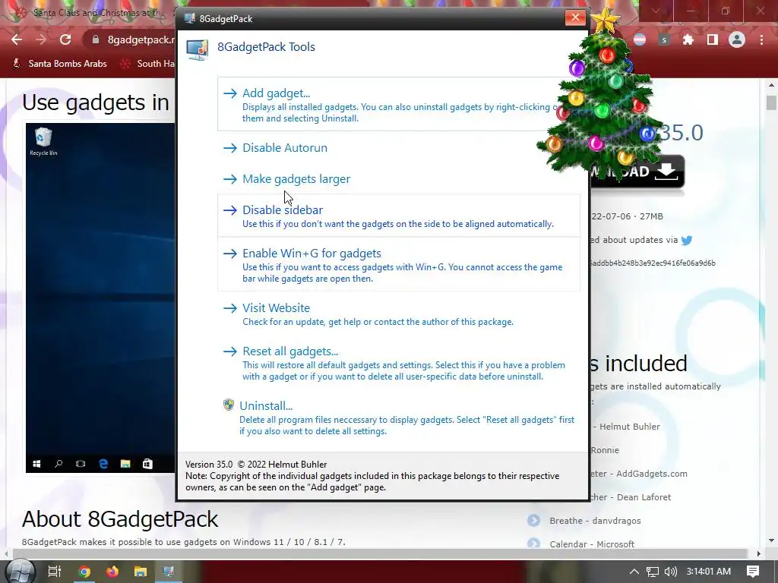Open Chrome tab search dropdown arrow
Image resolution: width=778 pixels, height=583 pixels.
pos(656,11)
